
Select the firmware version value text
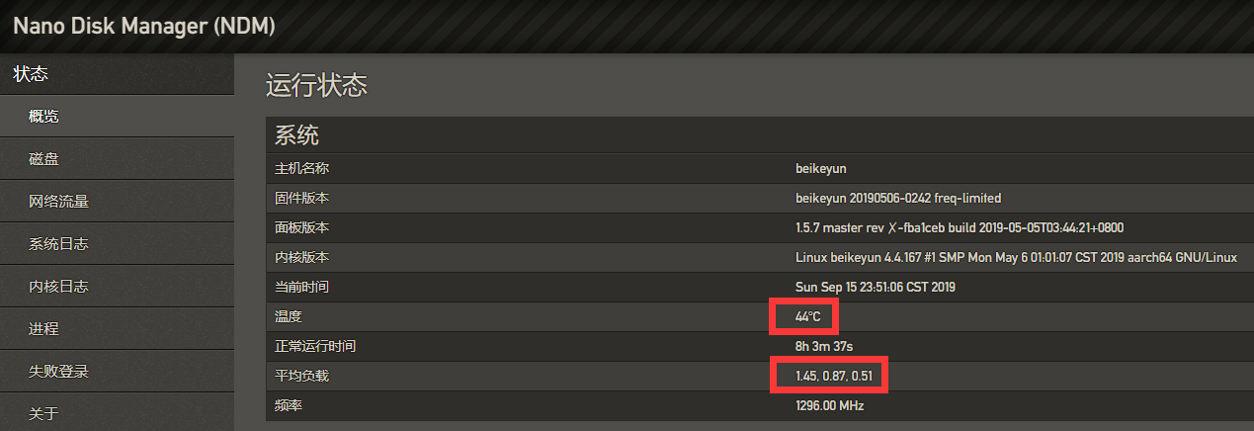tap(897, 198)
